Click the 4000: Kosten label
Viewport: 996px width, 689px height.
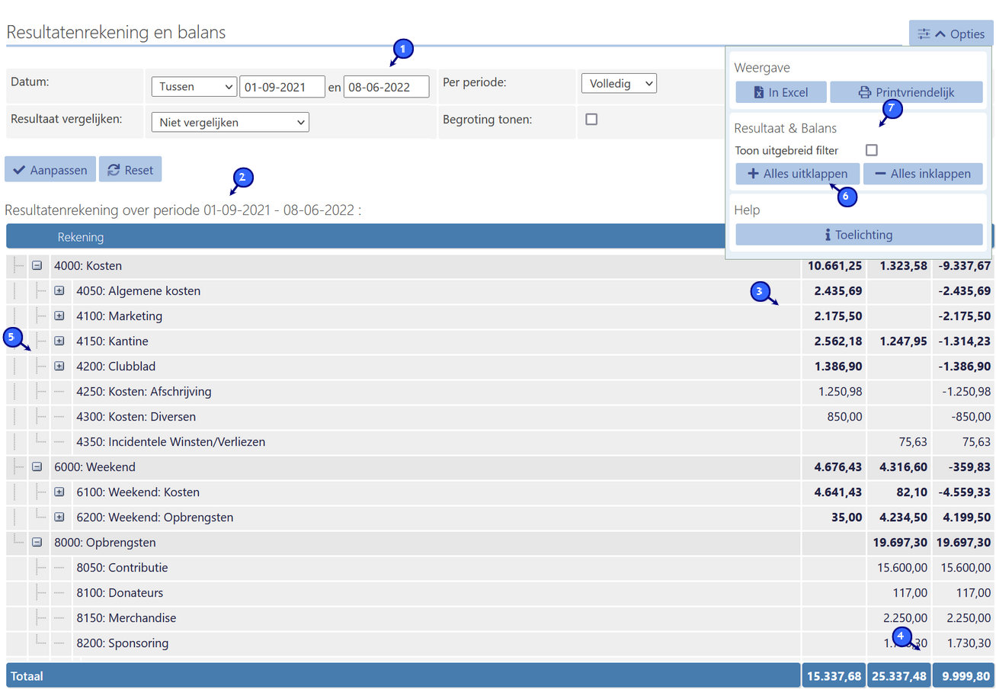click(x=88, y=266)
